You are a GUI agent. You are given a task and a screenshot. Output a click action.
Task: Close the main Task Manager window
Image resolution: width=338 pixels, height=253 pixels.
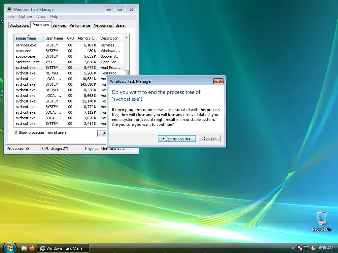131,10
